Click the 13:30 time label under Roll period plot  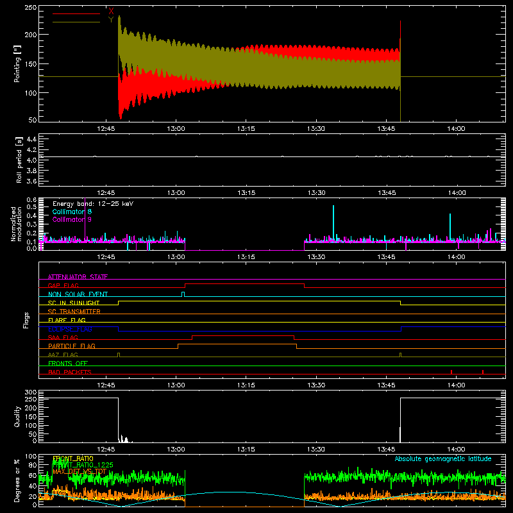(x=316, y=193)
